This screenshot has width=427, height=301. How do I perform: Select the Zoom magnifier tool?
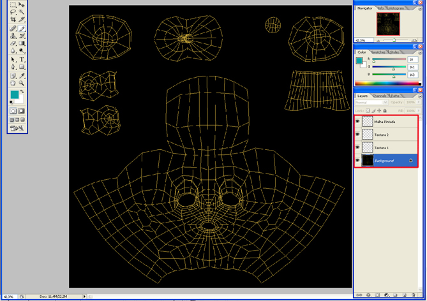click(x=22, y=83)
